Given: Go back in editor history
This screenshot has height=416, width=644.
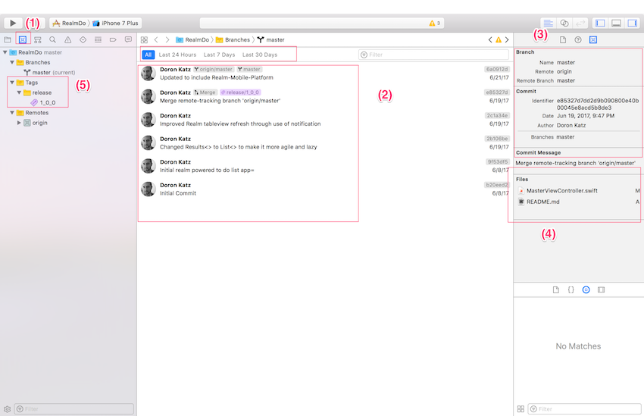Looking at the screenshot, I should coord(156,40).
